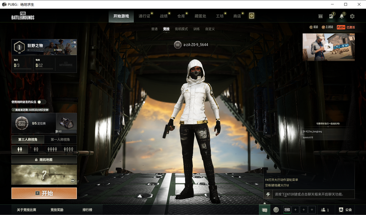Switch to 竞技 game mode

click(166, 29)
